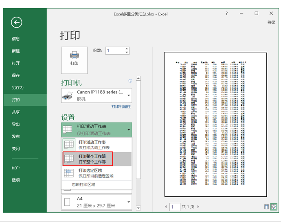281x222 pixels.
Task: Click the print preview page thumbnail
Action: [215, 125]
